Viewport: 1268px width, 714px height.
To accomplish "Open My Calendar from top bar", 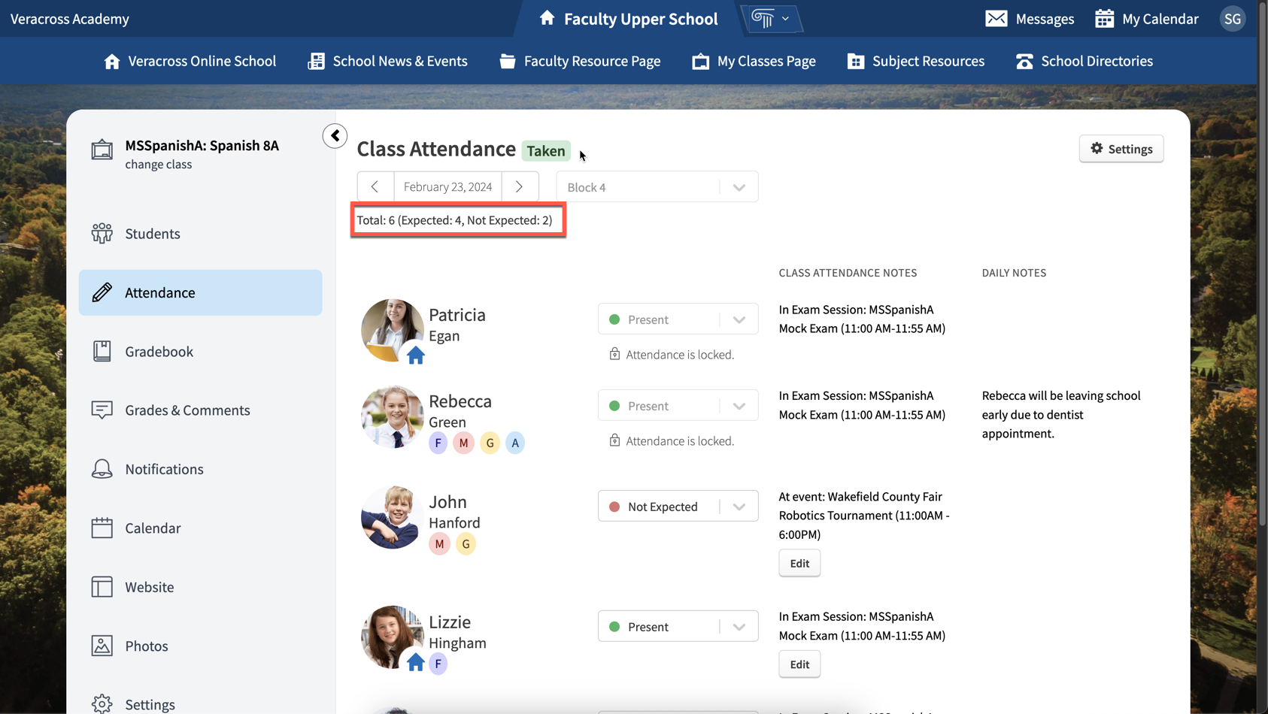I will pos(1104,19).
